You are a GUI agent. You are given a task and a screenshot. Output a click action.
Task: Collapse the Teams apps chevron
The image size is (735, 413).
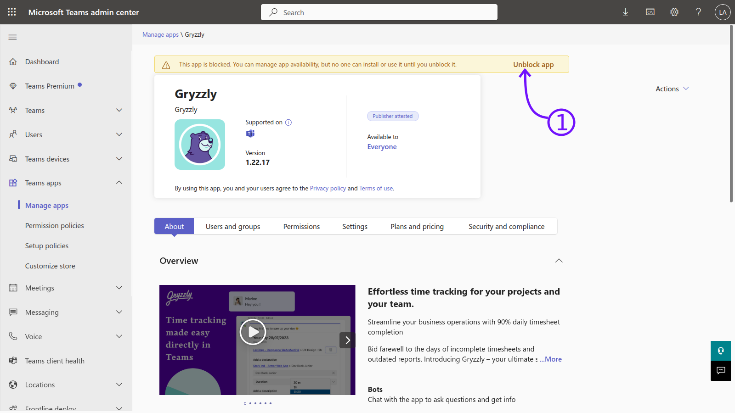coord(119,183)
